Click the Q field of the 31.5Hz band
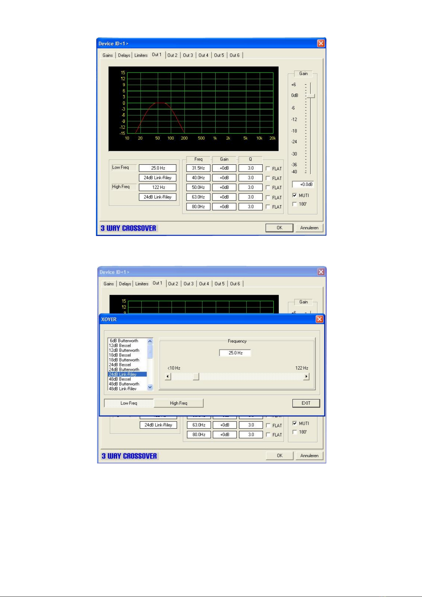The height and width of the screenshot is (597, 422). 250,168
